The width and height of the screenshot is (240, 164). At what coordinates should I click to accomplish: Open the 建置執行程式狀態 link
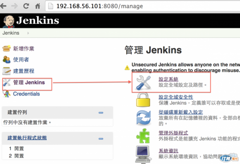27,138
